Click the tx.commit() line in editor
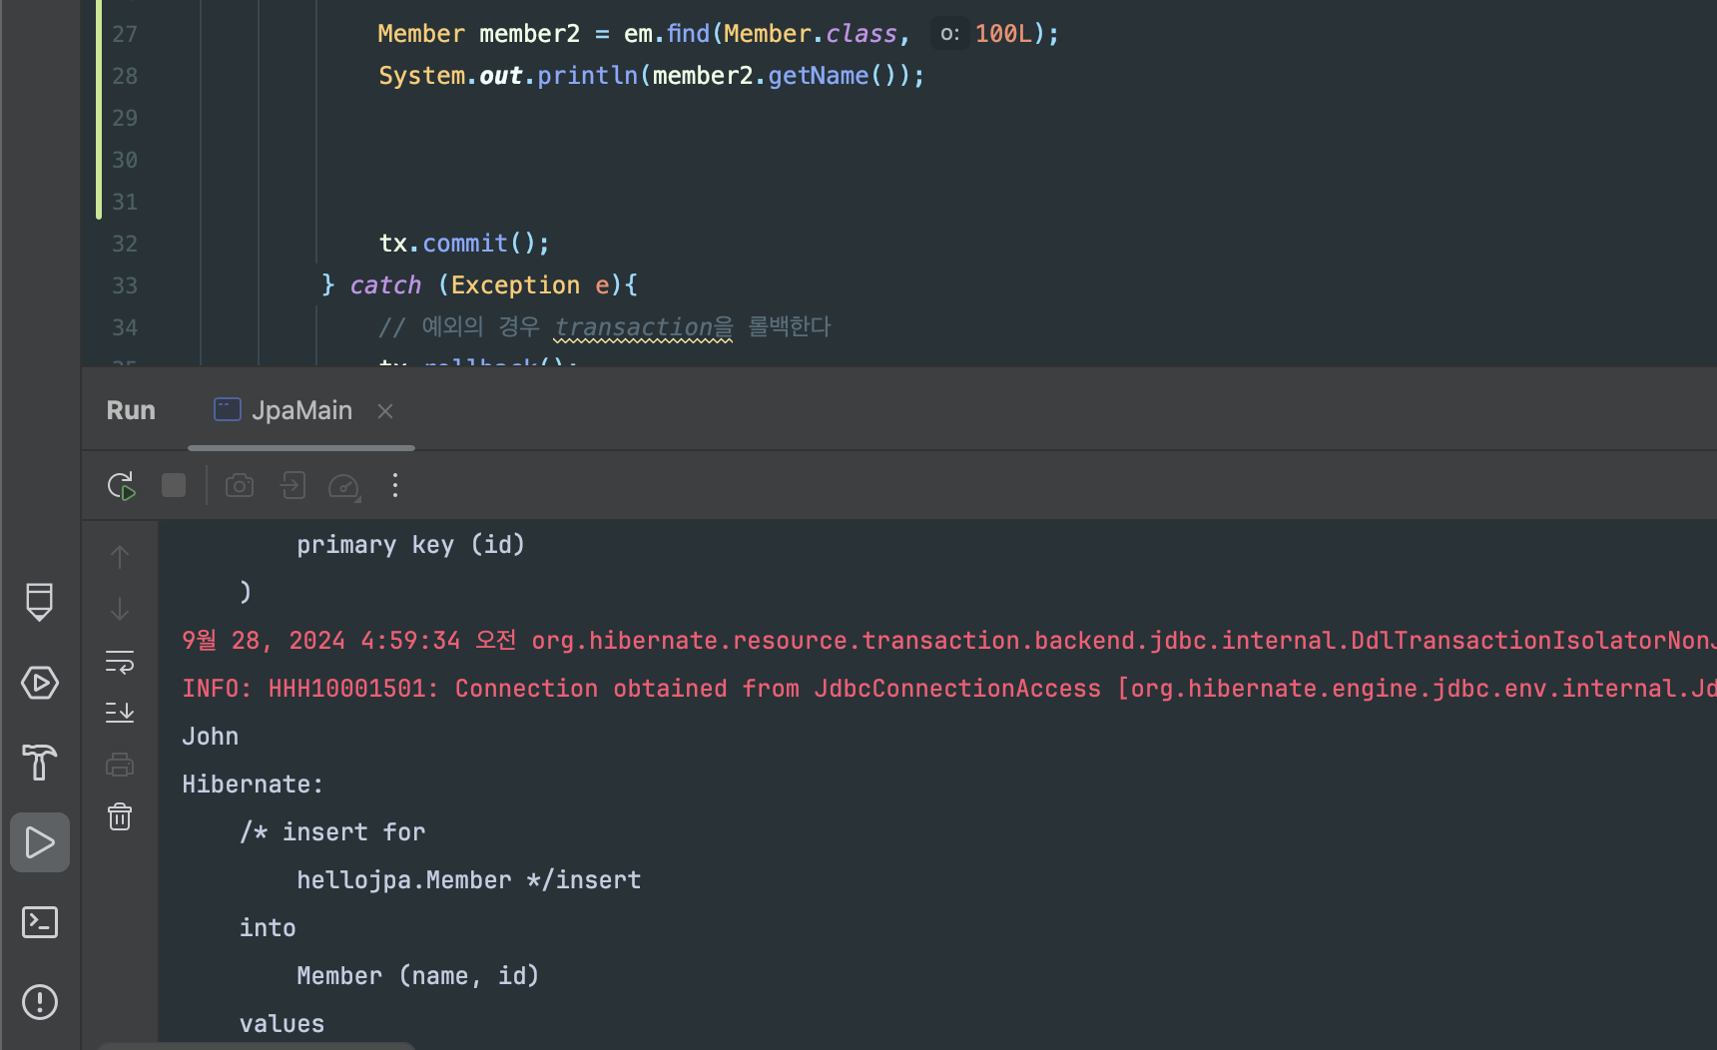1717x1050 pixels. 463,244
